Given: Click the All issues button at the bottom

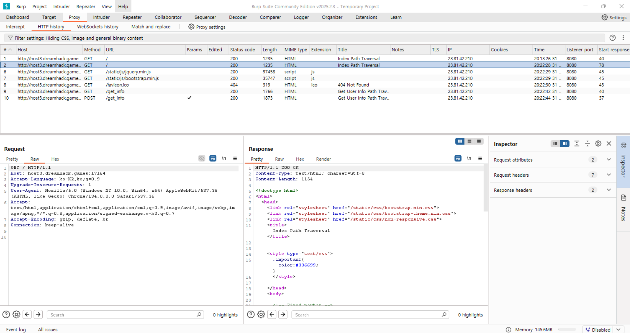Looking at the screenshot, I should coord(48,329).
